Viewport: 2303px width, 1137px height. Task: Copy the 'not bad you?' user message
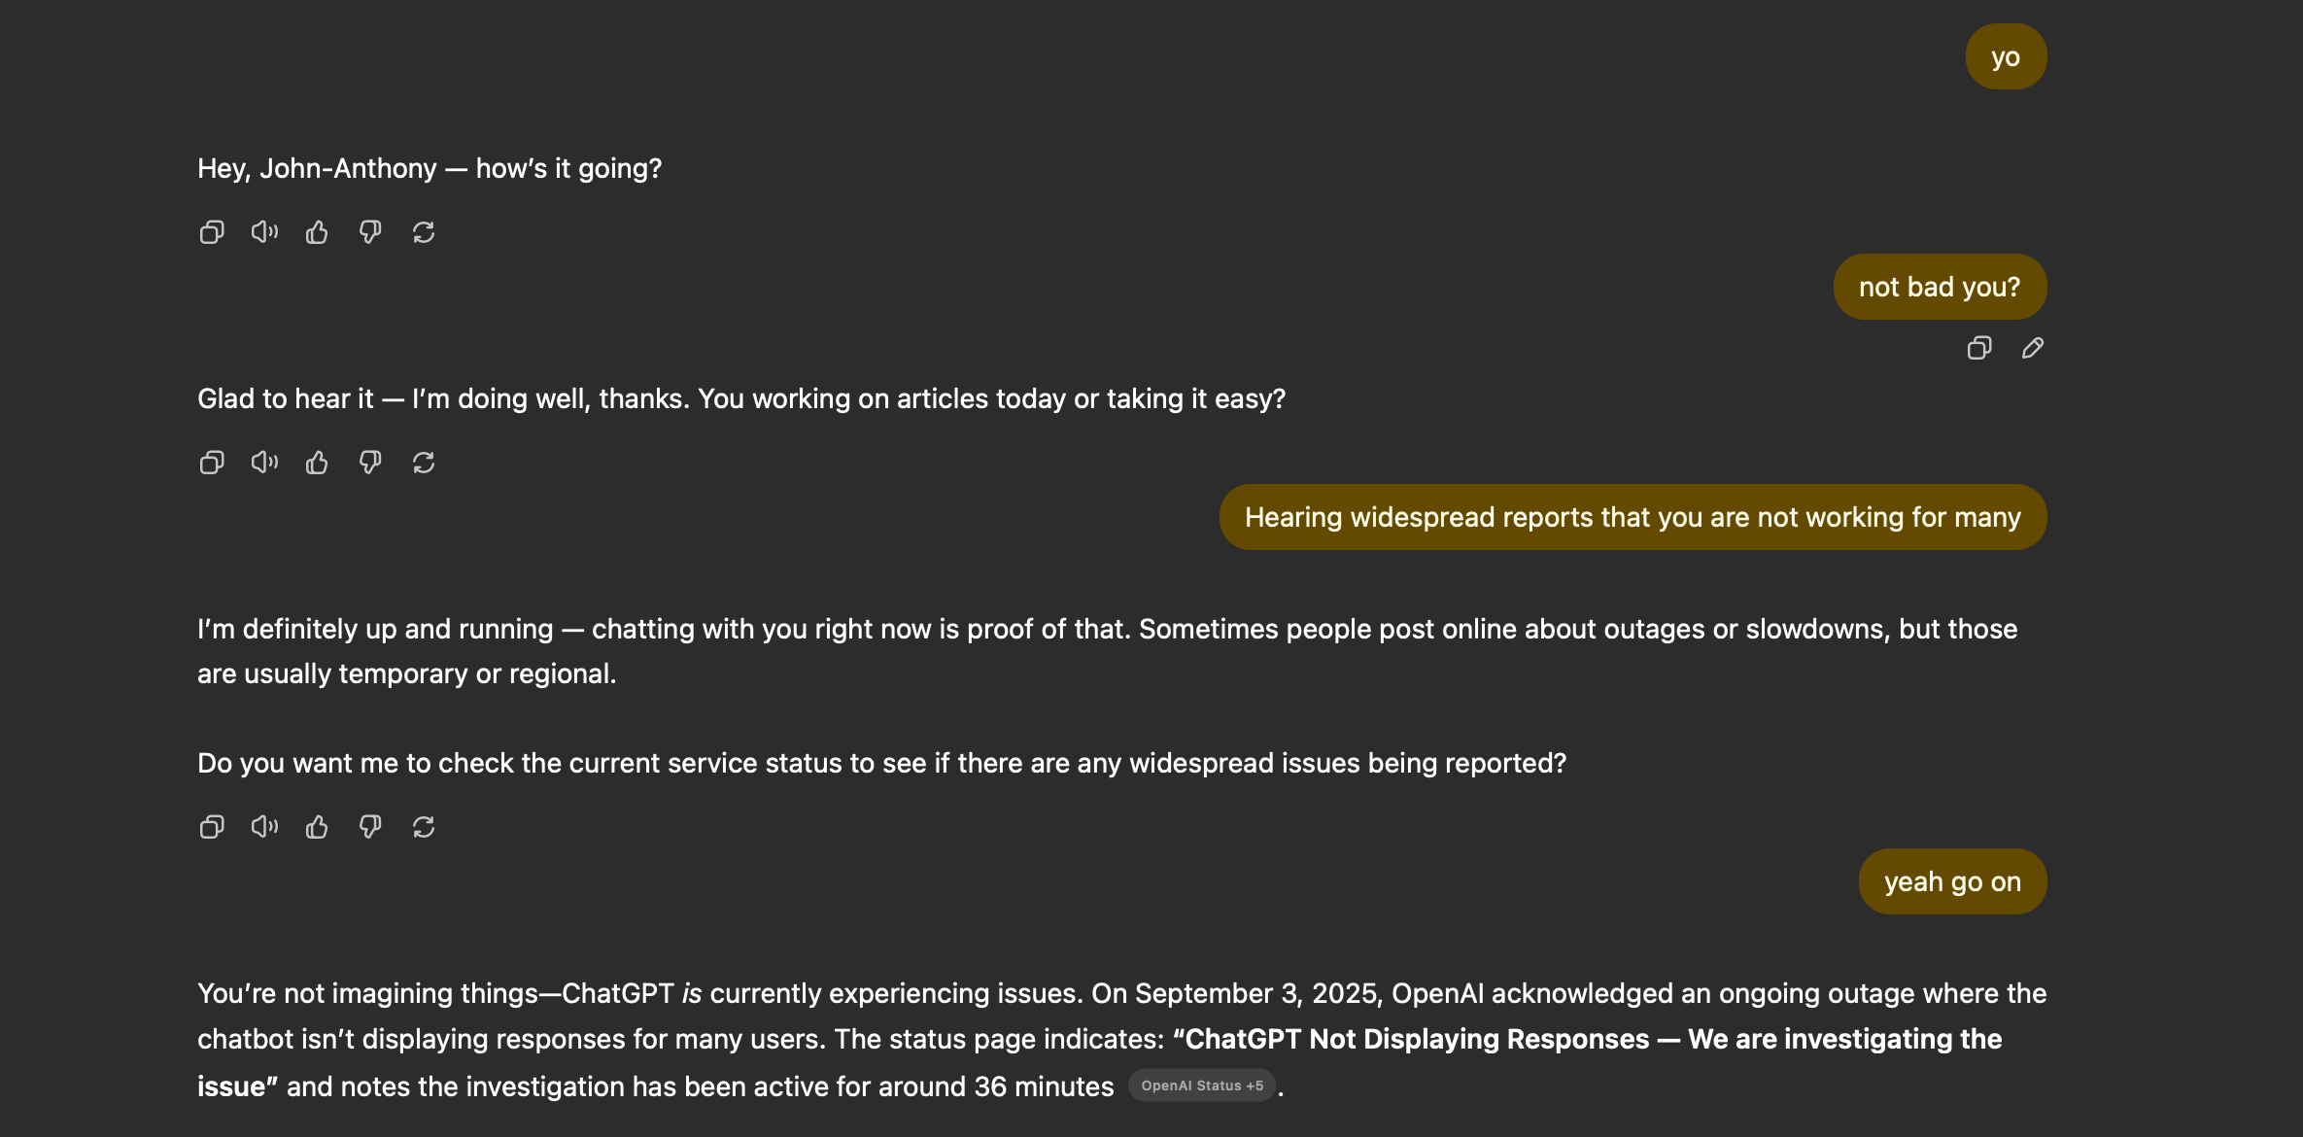point(1979,348)
